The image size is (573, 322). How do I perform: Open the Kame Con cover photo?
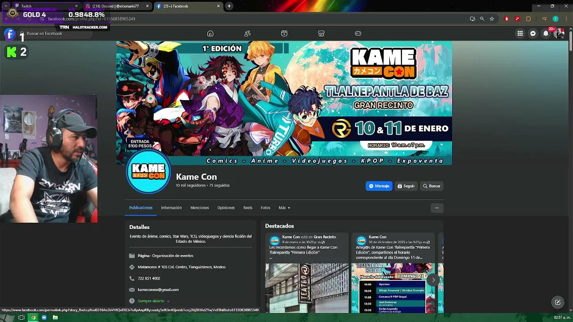coord(284,103)
